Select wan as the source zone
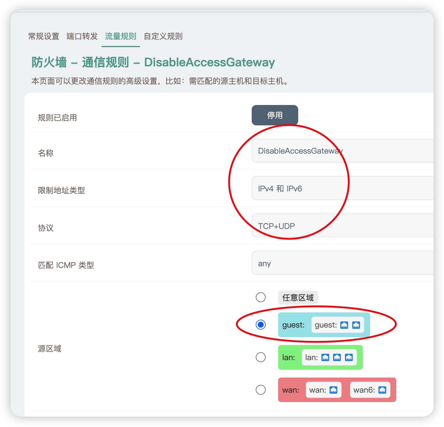This screenshot has width=444, height=427. (261, 390)
